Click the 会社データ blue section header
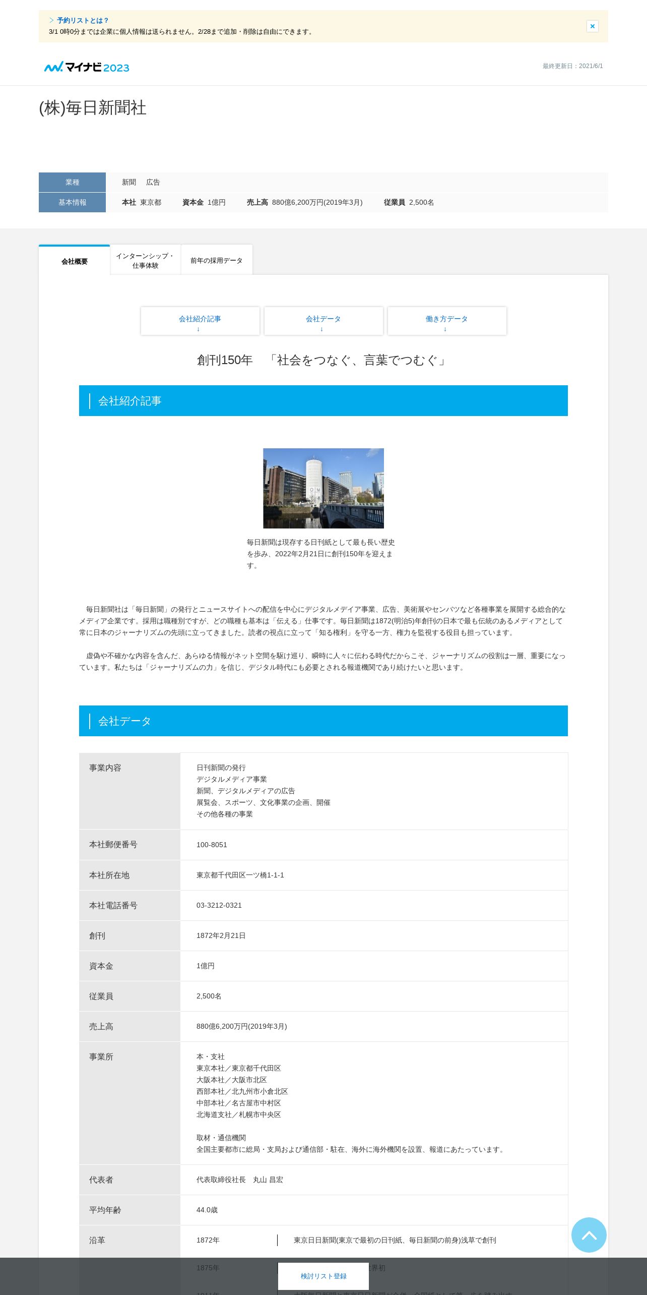The image size is (647, 1295). 323,721
